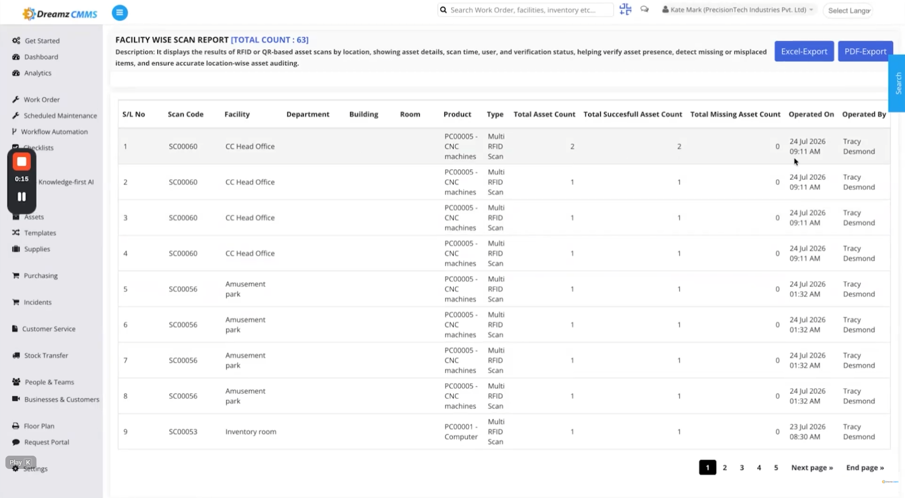Click the Dashboard icon in sidebar
The image size is (905, 498).
16,57
